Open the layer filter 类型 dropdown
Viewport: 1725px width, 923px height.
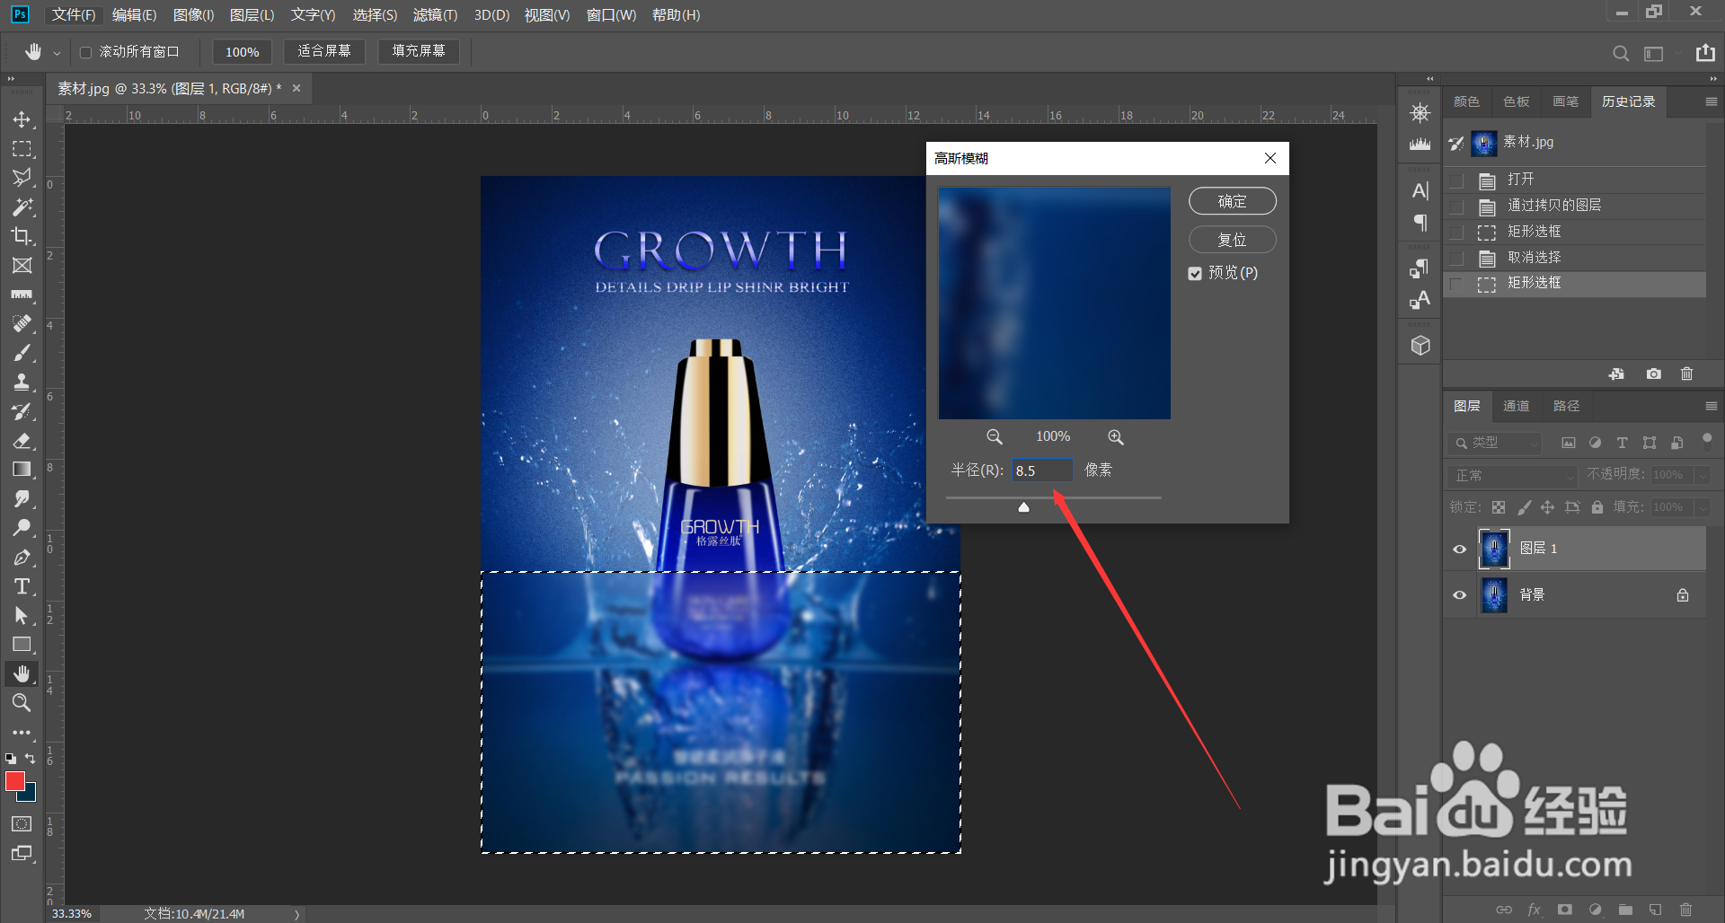click(1494, 443)
